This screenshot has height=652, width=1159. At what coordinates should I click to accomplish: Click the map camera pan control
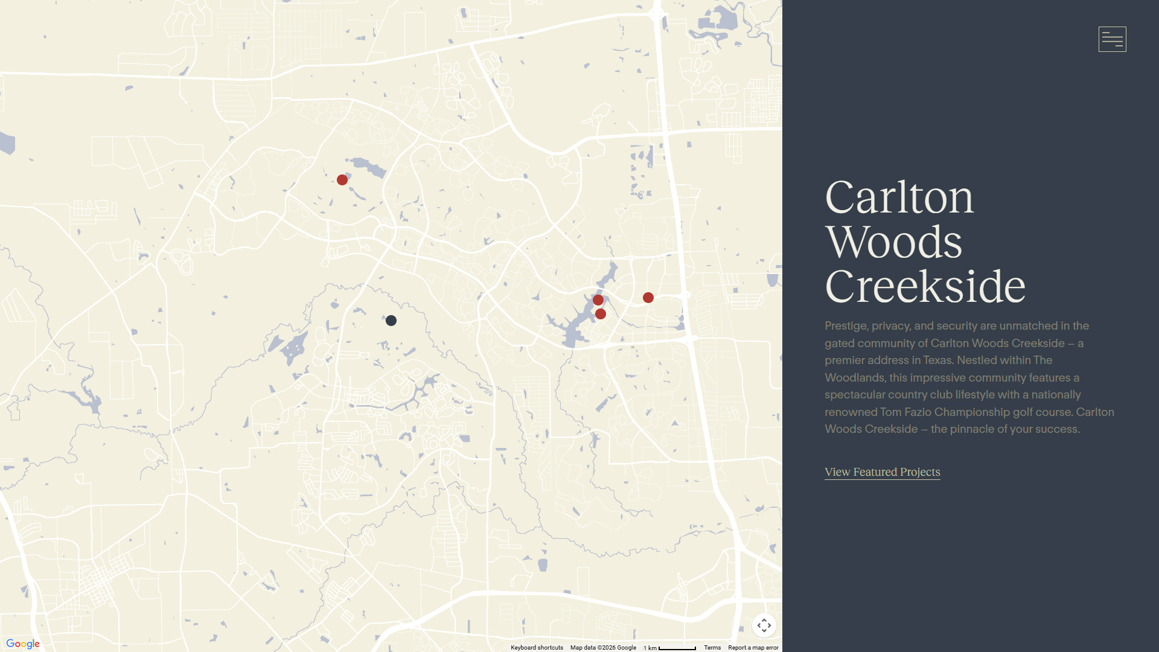[764, 625]
